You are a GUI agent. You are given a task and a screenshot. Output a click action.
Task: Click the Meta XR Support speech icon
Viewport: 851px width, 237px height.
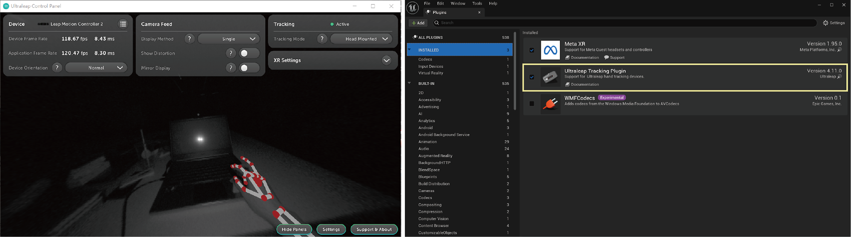(x=606, y=58)
